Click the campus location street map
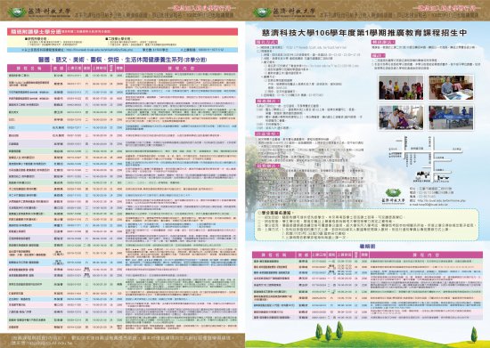The image size is (490, 348). (x=426, y=159)
